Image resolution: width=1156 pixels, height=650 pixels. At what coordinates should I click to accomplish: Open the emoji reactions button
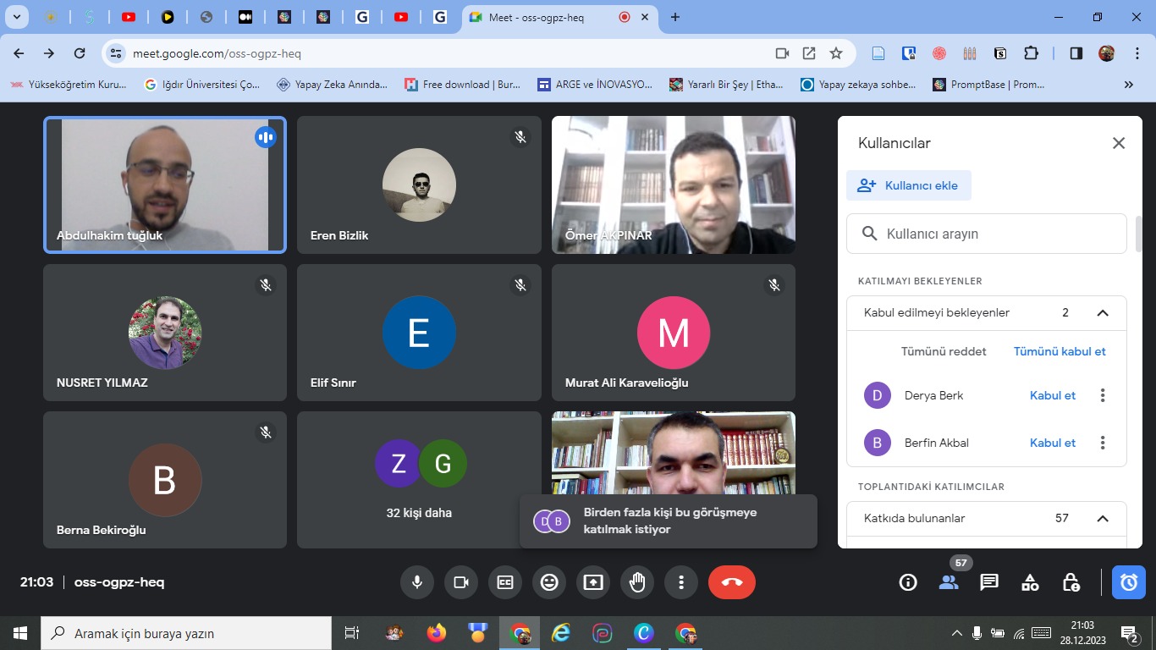click(x=549, y=582)
